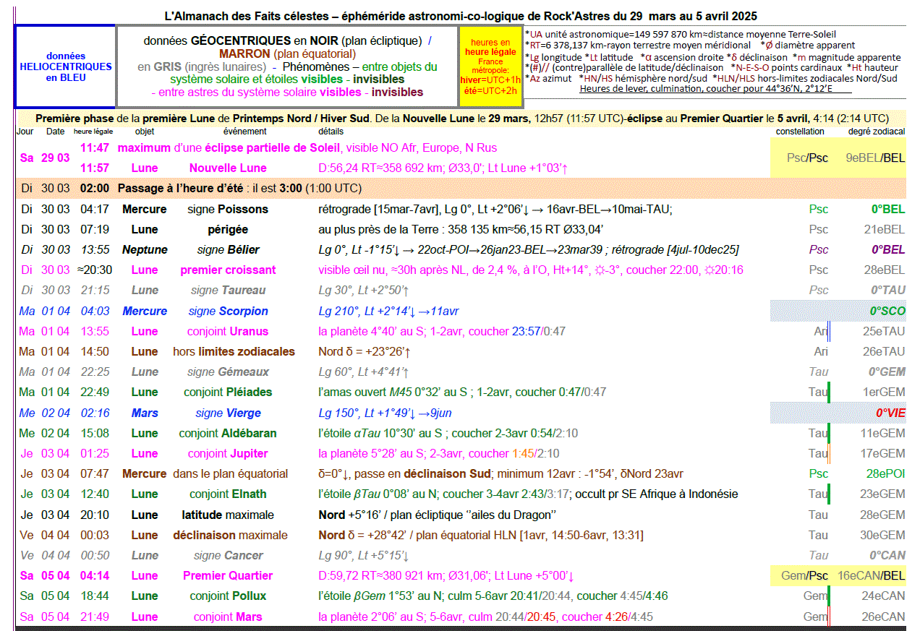Select 'maximum d'une éclipse partielle de Soleil'
The image size is (920, 631).
coord(229,148)
